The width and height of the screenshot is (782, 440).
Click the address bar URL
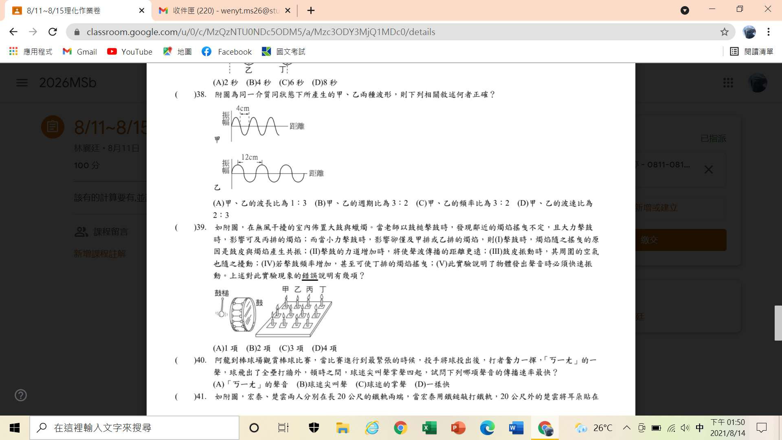(x=261, y=32)
